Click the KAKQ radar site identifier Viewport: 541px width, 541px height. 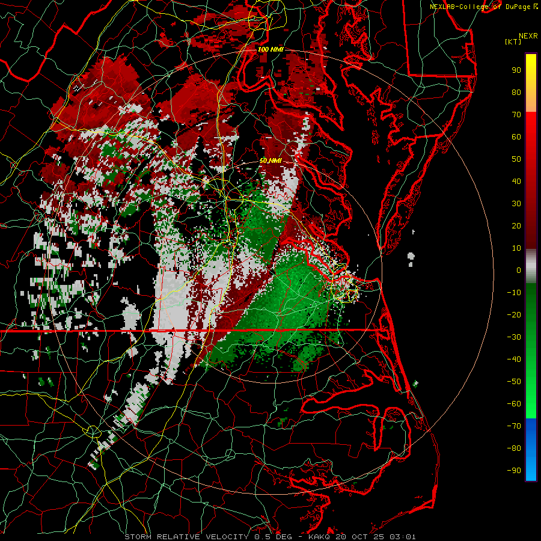(320, 537)
